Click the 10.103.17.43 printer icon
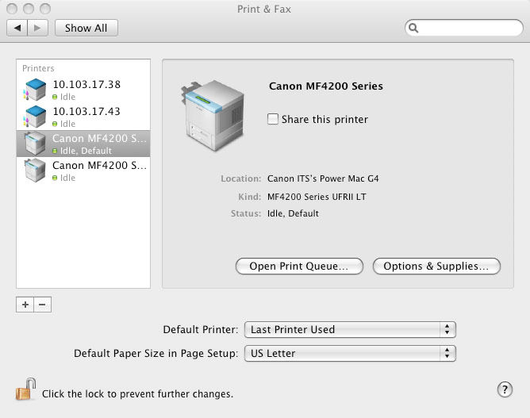530x418 pixels. pos(35,117)
